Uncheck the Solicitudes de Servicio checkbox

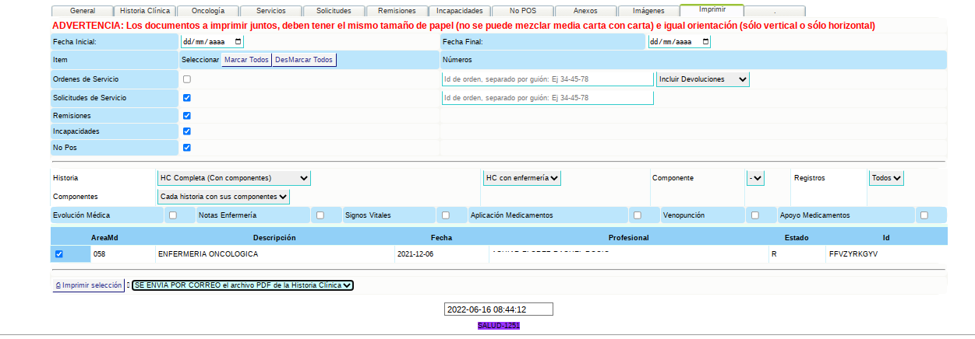point(187,98)
